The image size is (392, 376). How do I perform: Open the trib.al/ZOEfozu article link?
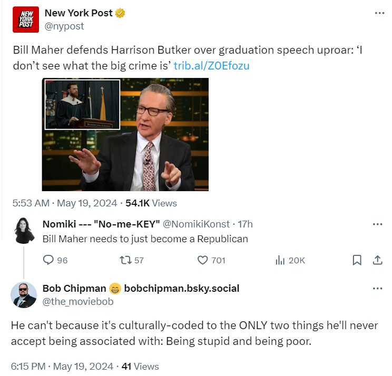pyautogui.click(x=211, y=66)
